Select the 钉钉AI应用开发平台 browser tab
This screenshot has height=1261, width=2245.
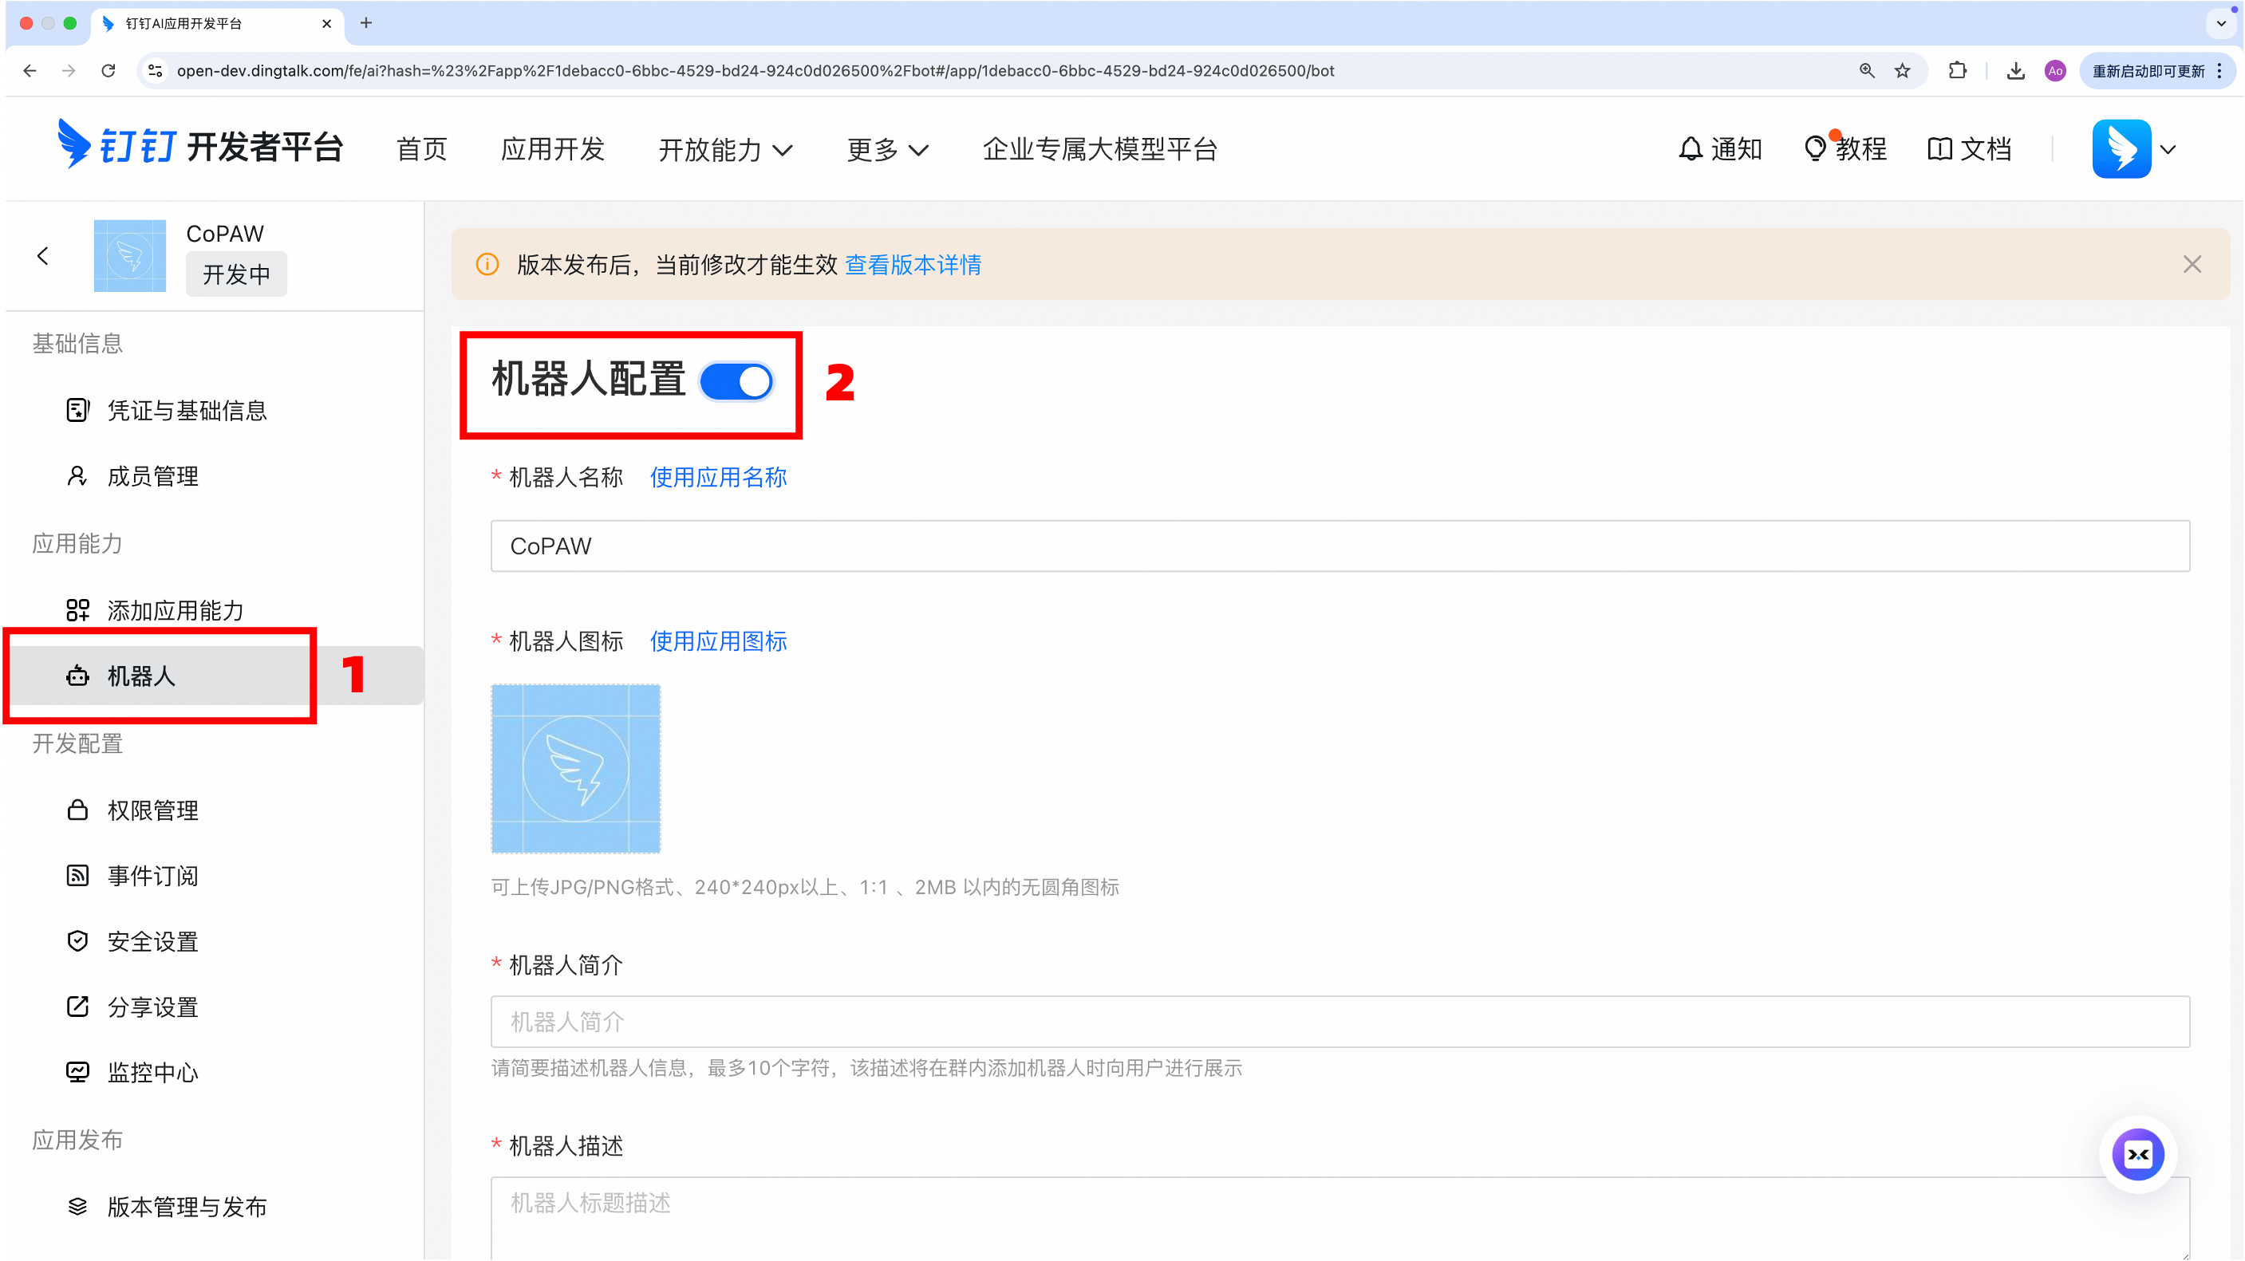click(216, 24)
